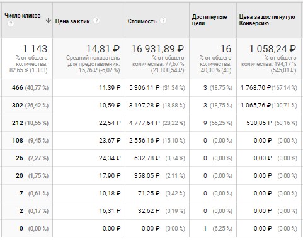Image resolution: width=303 pixels, height=240 pixels.
Task: Click help icon beside Стоимость header
Action: click(163, 21)
